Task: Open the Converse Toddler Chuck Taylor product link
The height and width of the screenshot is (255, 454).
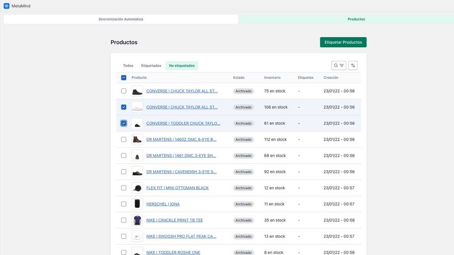Action: pyautogui.click(x=183, y=123)
